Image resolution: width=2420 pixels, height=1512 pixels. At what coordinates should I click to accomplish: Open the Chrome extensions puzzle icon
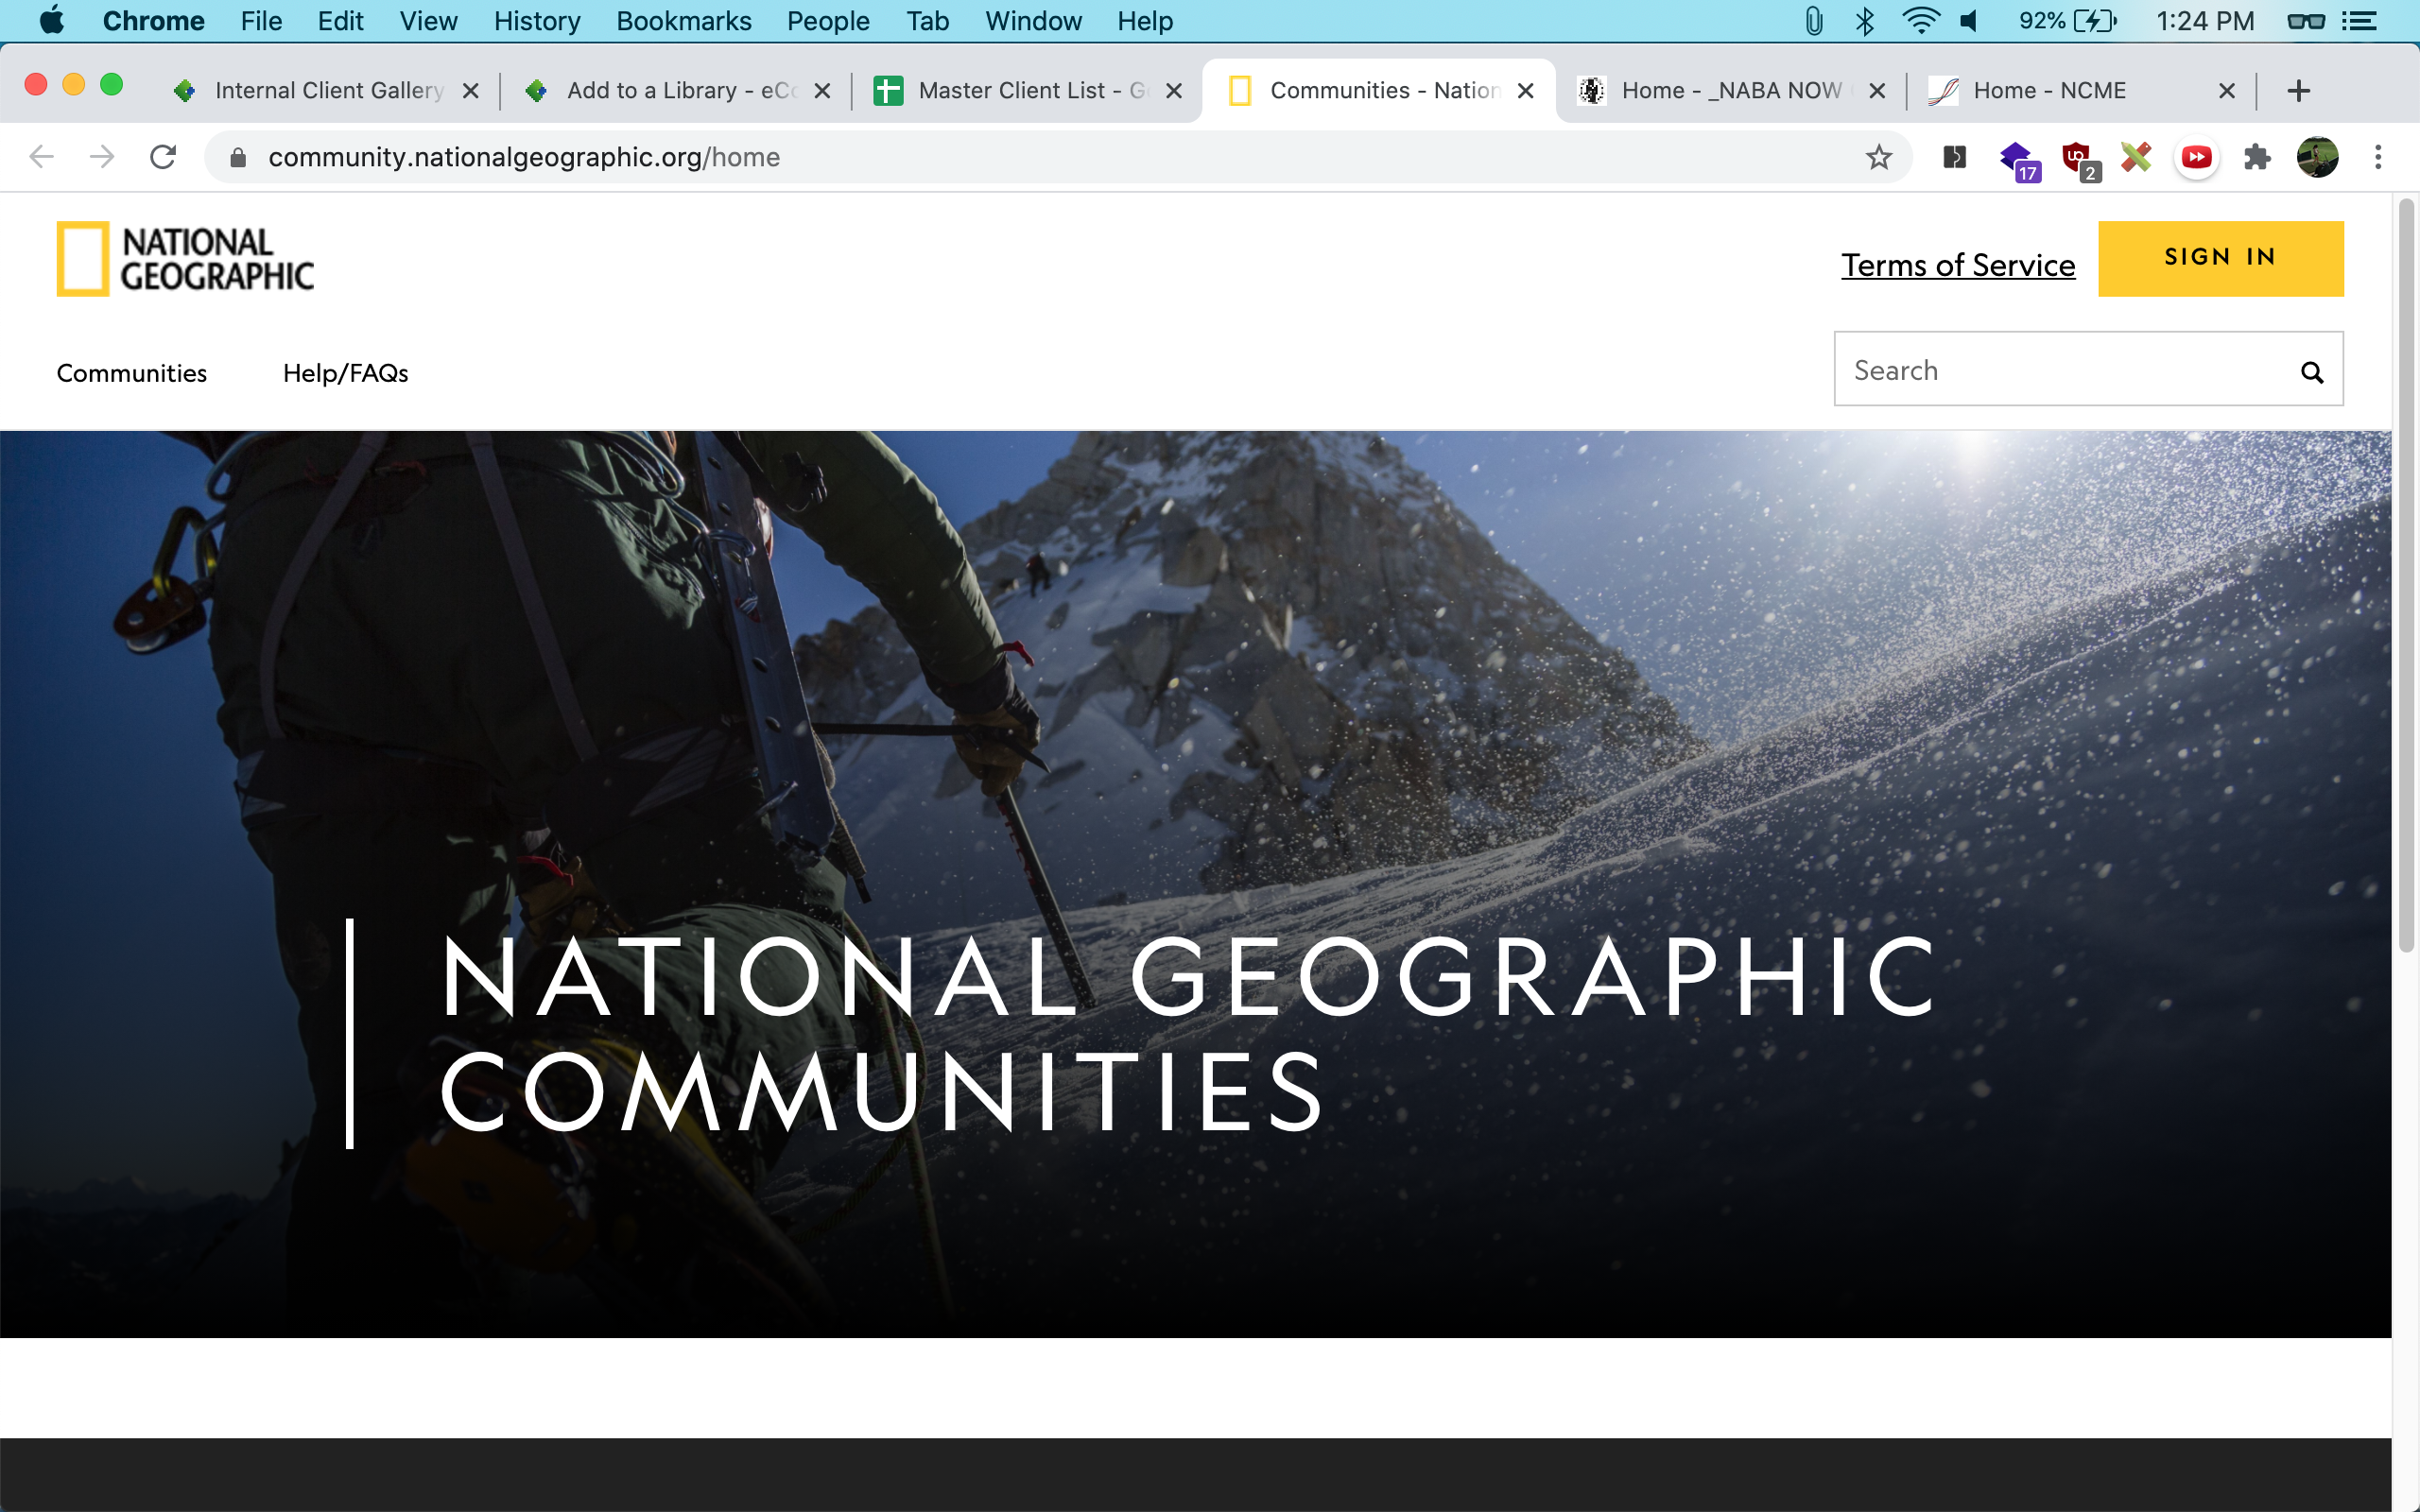click(2257, 157)
